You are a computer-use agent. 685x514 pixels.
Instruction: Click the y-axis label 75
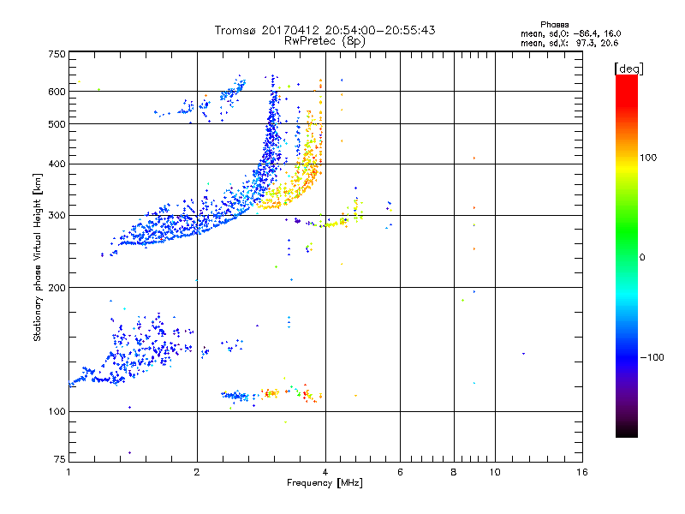(x=59, y=459)
